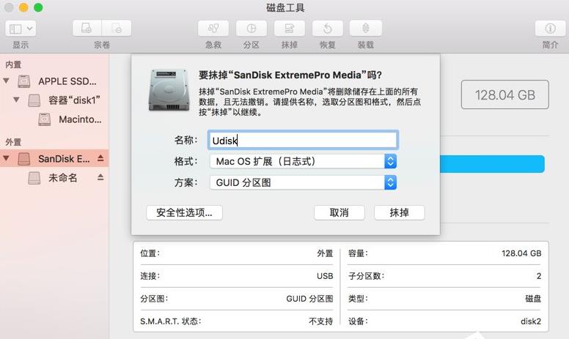Open the 显示 view dropdown
Viewport: 569px width, 339px height.
pos(21,29)
